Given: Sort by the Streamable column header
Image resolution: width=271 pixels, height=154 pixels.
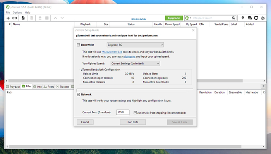Looking at the screenshot, I should coord(235,92).
